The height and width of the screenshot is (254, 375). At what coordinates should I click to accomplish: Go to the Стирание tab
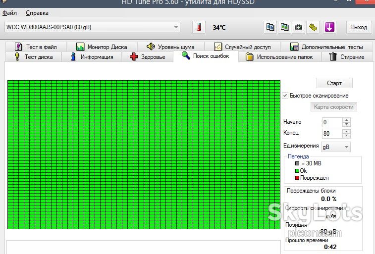pyautogui.click(x=347, y=57)
